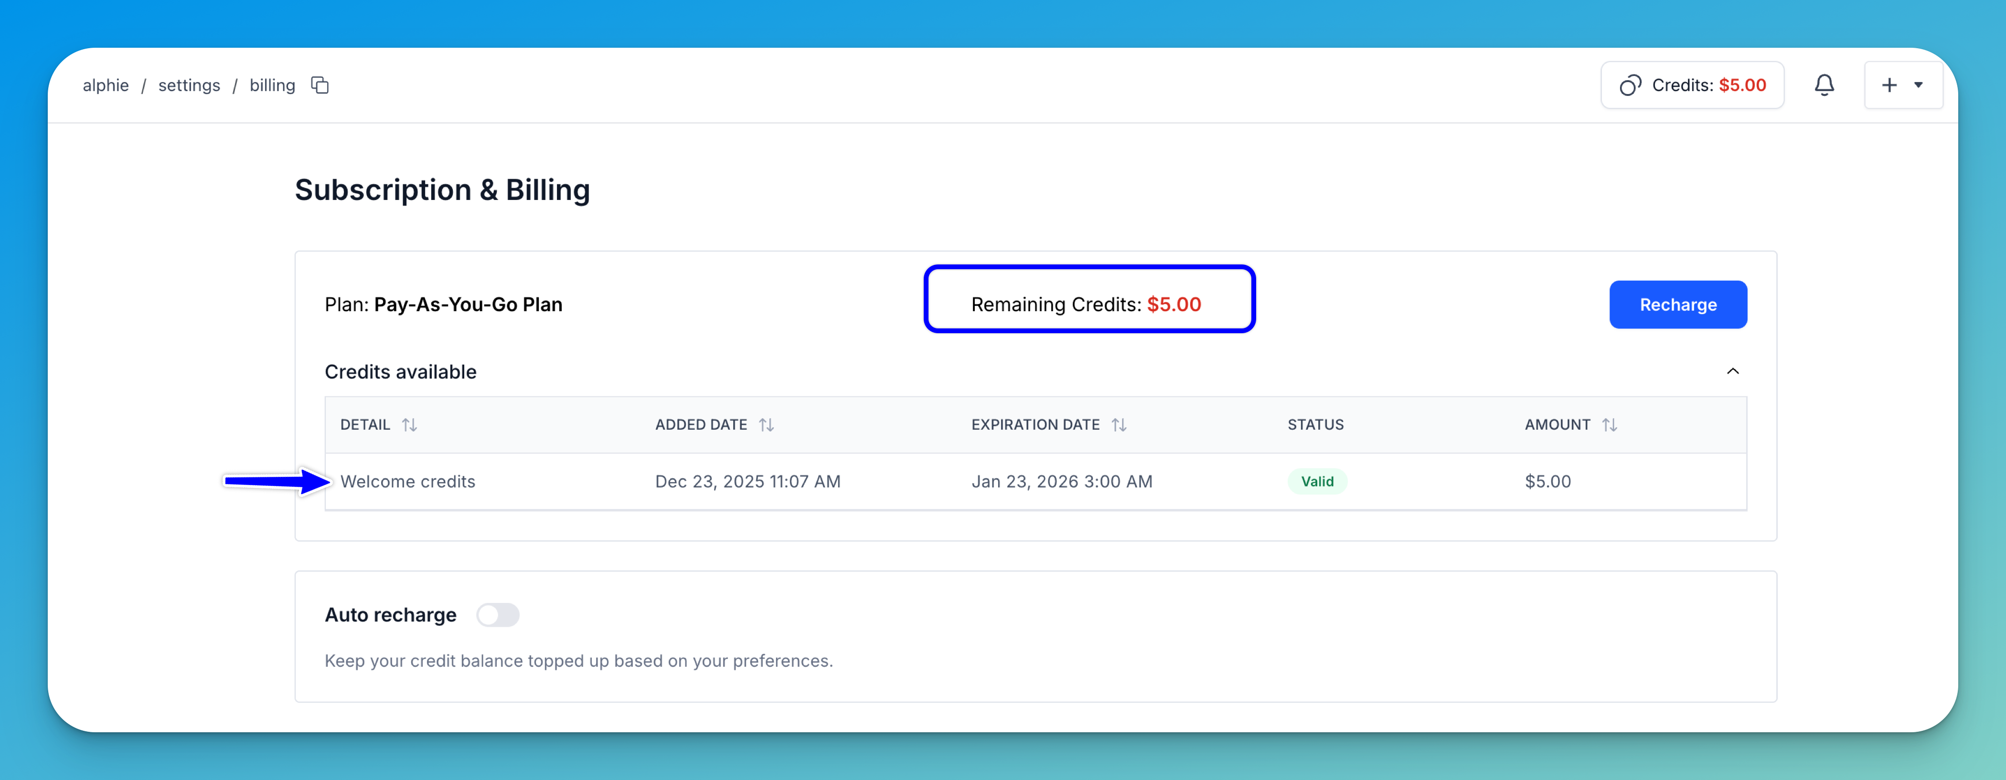Sort by Expiration Date using the arrows icon
The image size is (2006, 780).
coord(1119,424)
